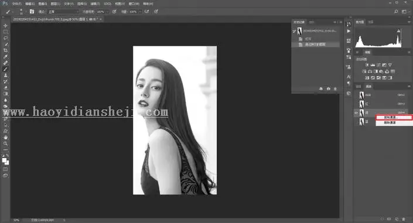The image size is (413, 223).
Task: Delete current state in History panel
Action: [335, 89]
